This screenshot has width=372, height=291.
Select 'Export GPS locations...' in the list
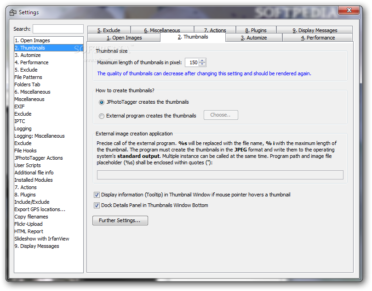(49, 209)
